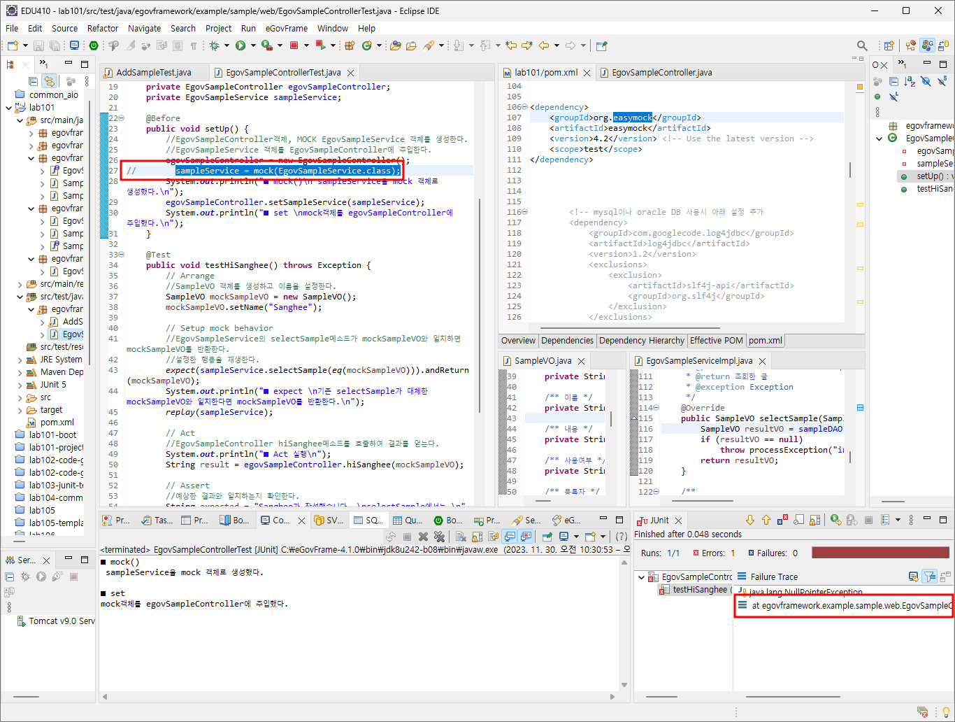Click the Pin Editor icon
The width and height of the screenshot is (955, 722).
pyautogui.click(x=601, y=45)
